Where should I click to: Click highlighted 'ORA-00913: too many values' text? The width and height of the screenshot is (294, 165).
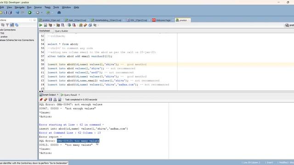tap(78, 141)
